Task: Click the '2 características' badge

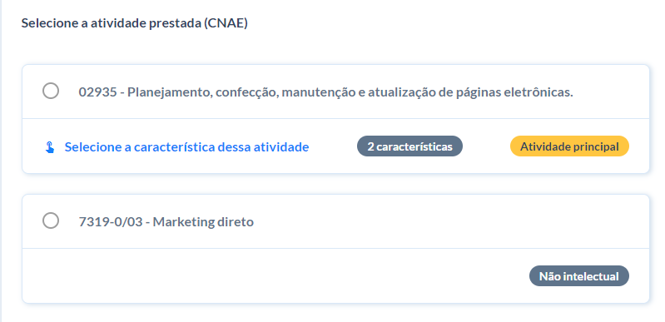Action: [x=409, y=146]
